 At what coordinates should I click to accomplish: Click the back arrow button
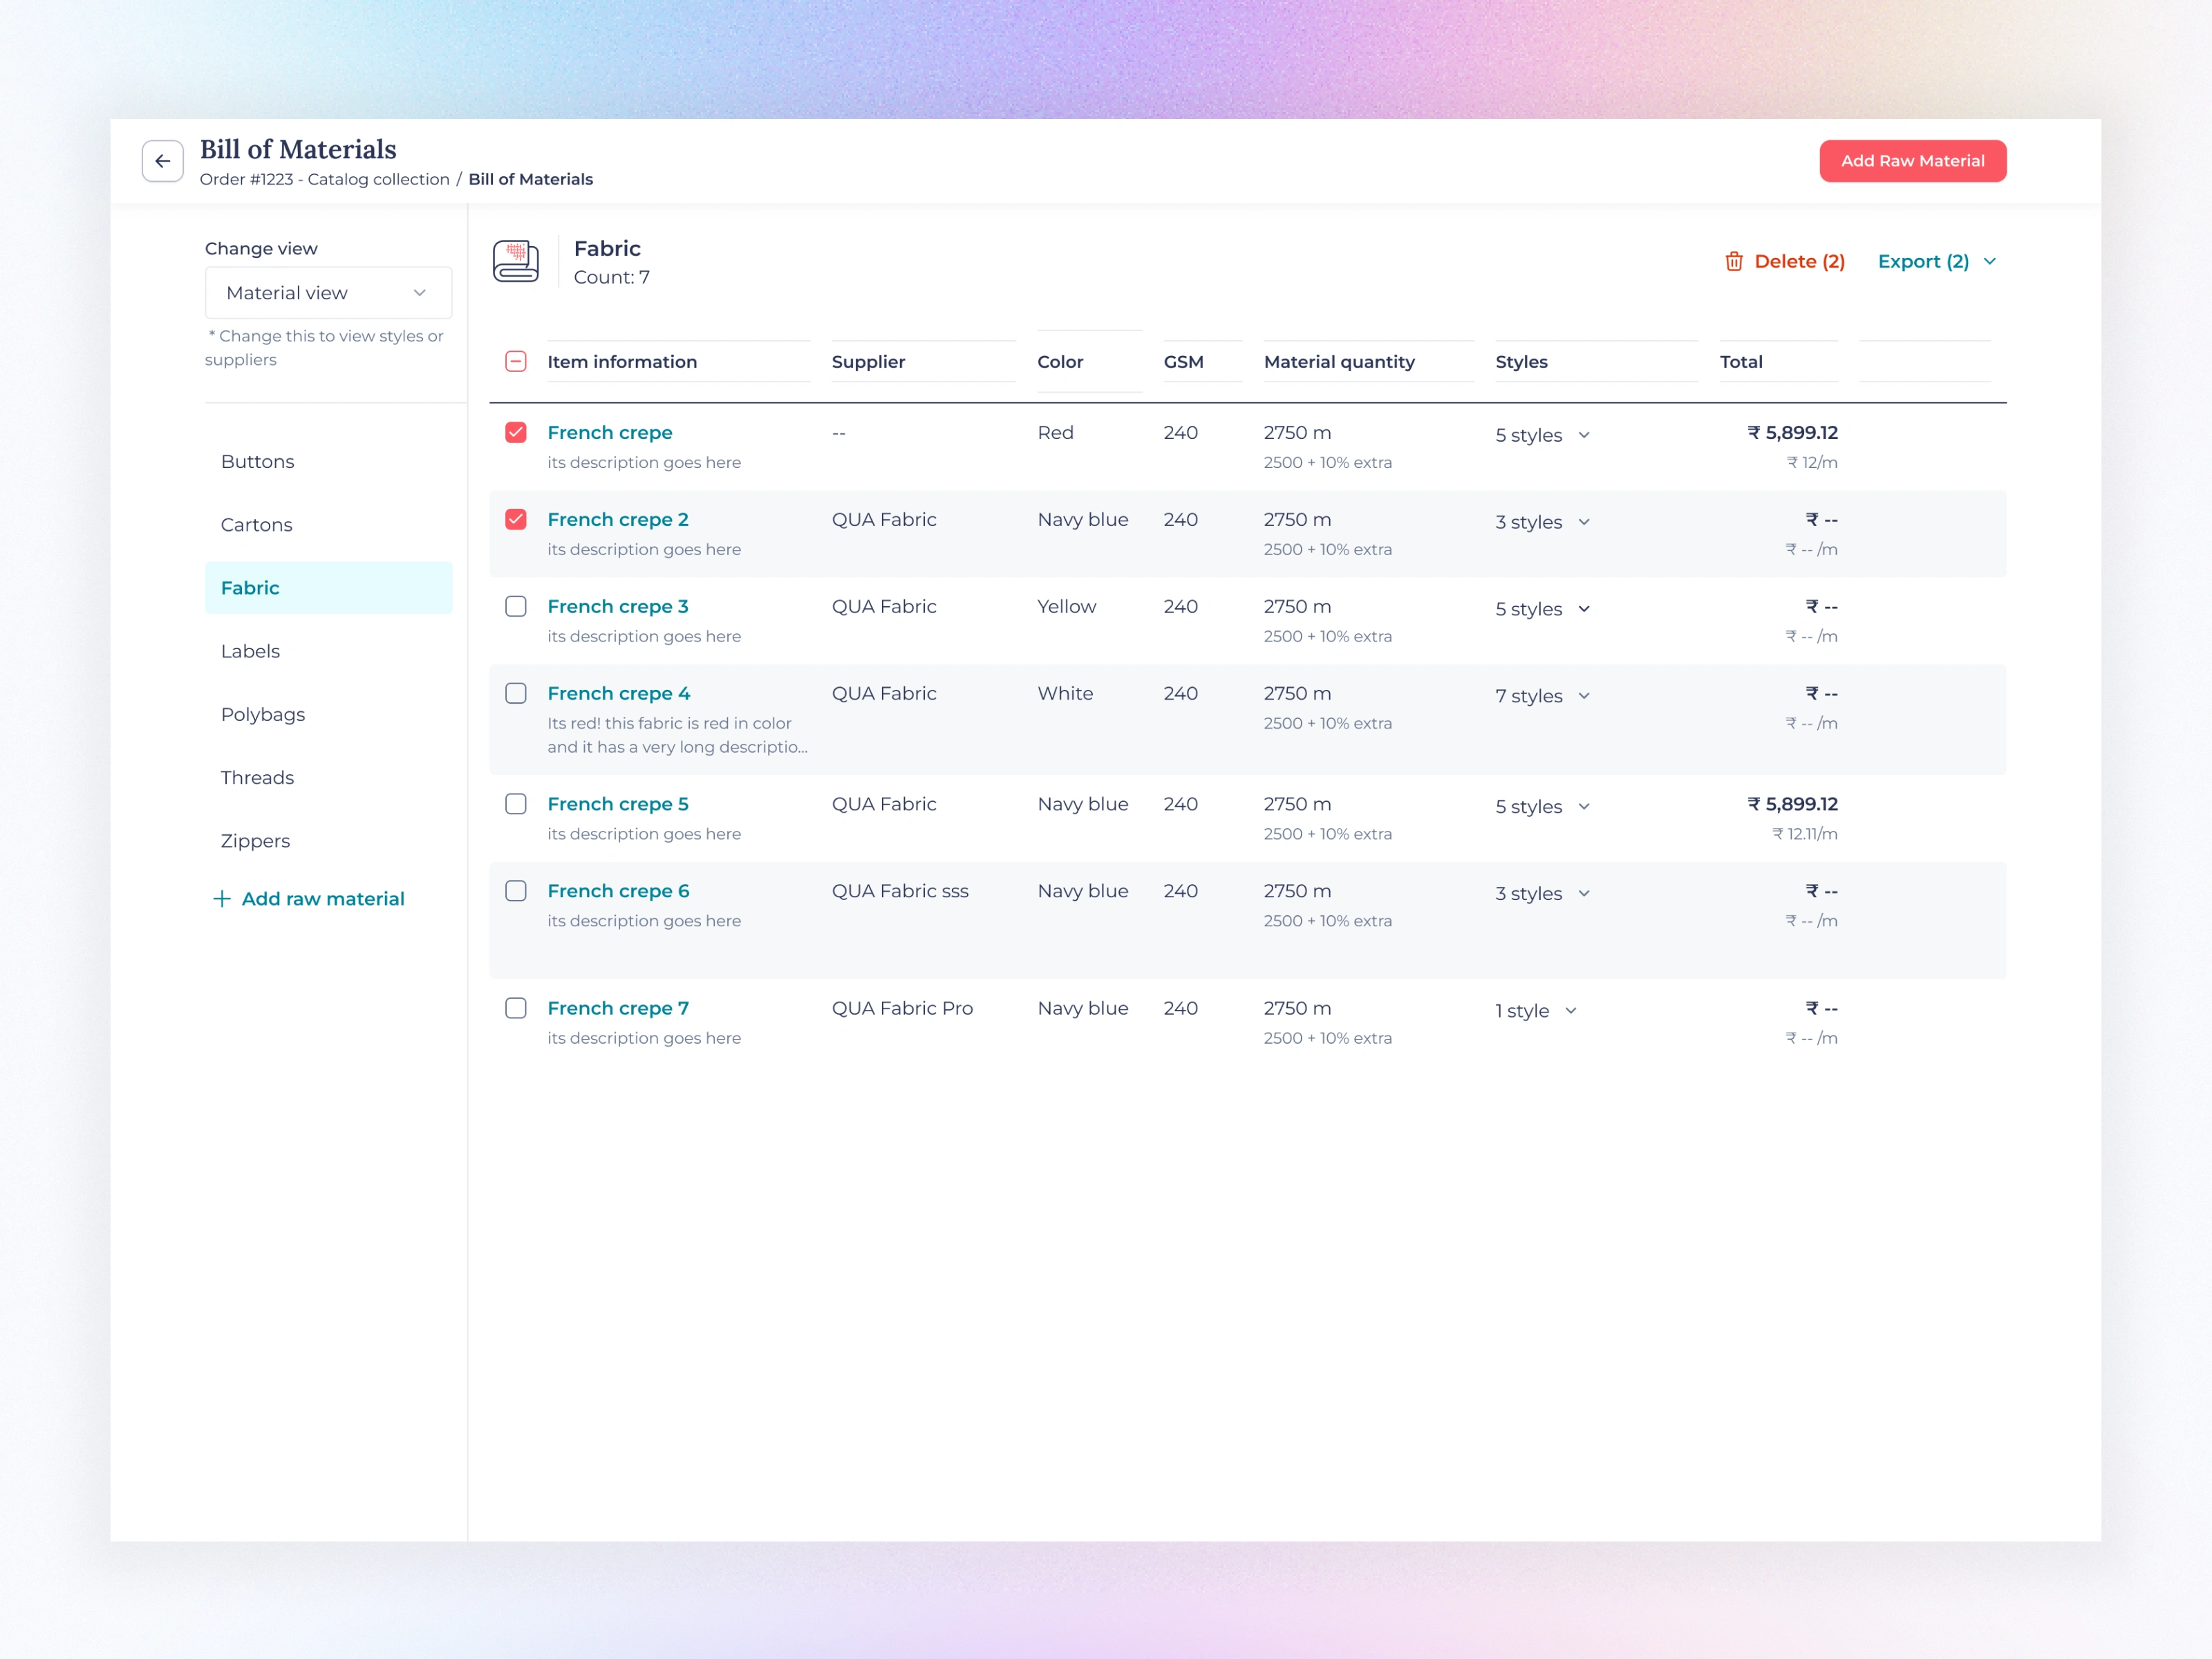point(162,161)
